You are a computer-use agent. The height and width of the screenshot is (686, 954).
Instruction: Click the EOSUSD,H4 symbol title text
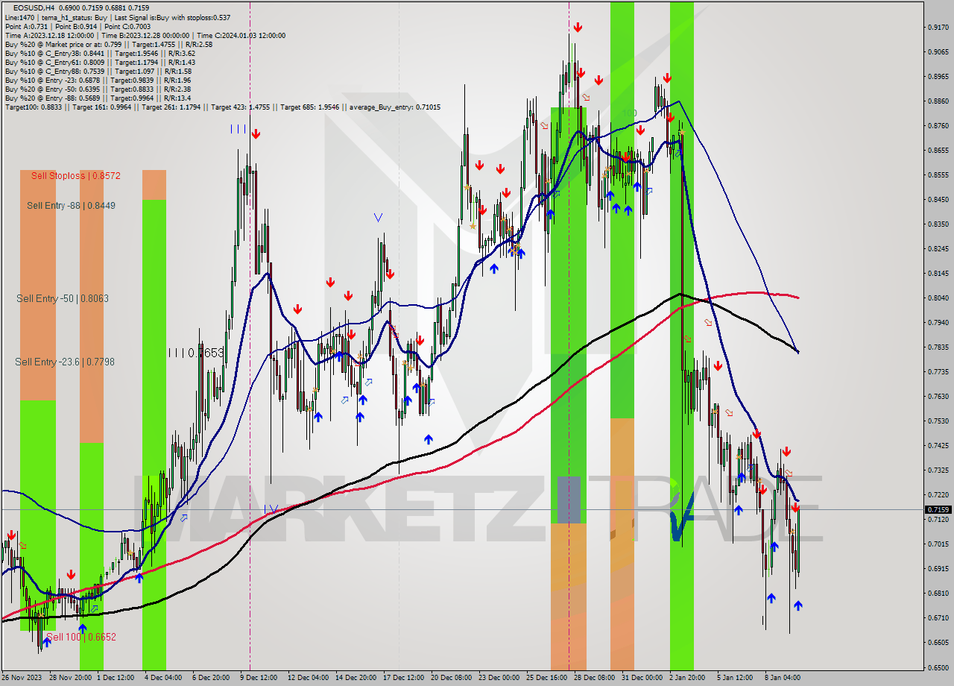[x=34, y=7]
